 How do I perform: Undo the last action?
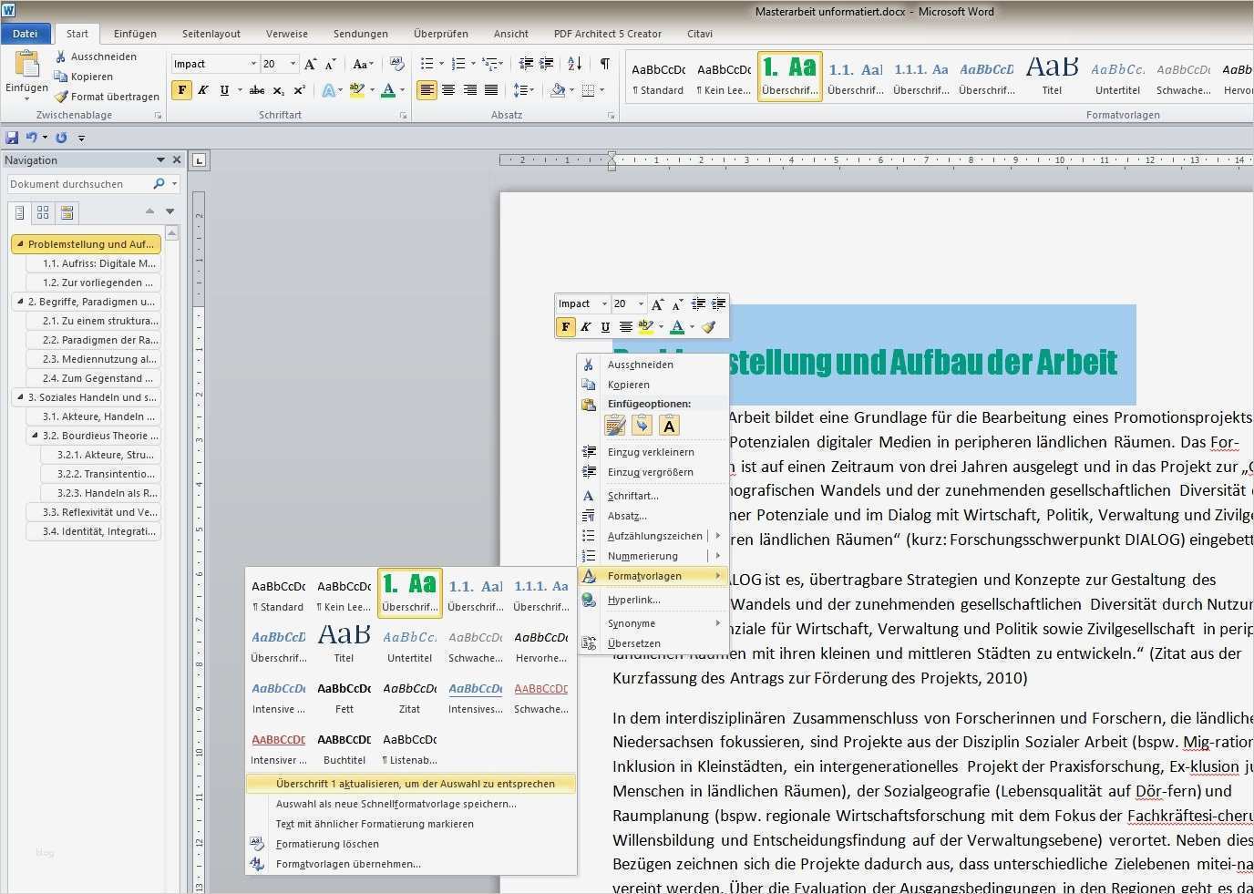pyautogui.click(x=32, y=137)
